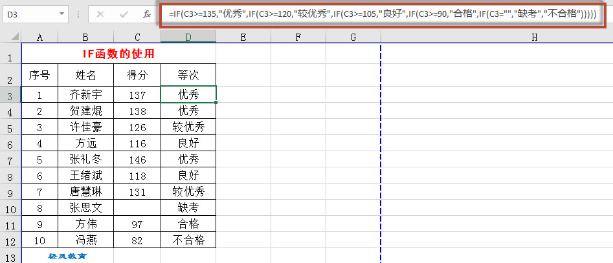Viewport: 613px width, 263px height.
Task: Select column B header
Action: tap(85, 37)
